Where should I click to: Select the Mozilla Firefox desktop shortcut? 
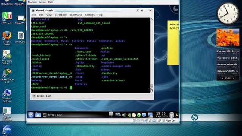point(7,38)
